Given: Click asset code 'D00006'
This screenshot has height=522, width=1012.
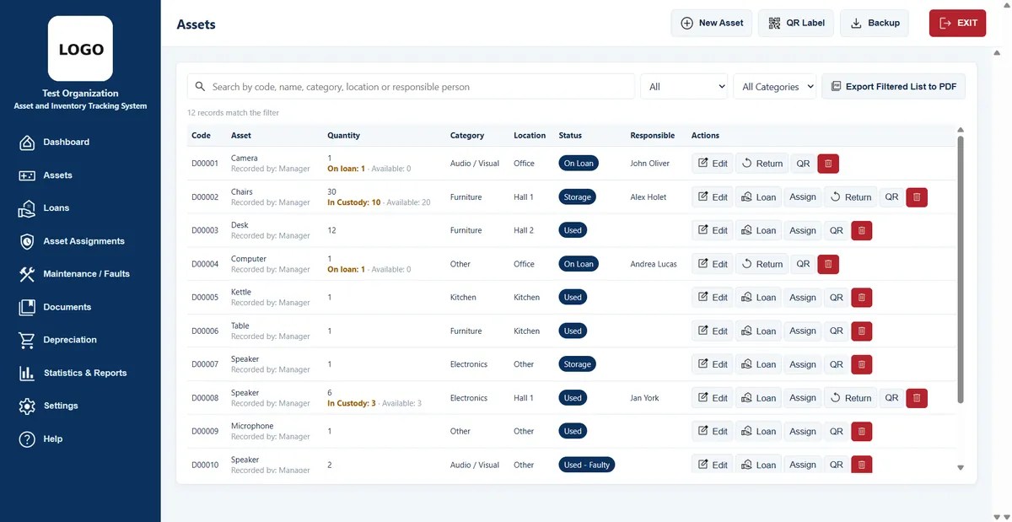Looking at the screenshot, I should (205, 331).
